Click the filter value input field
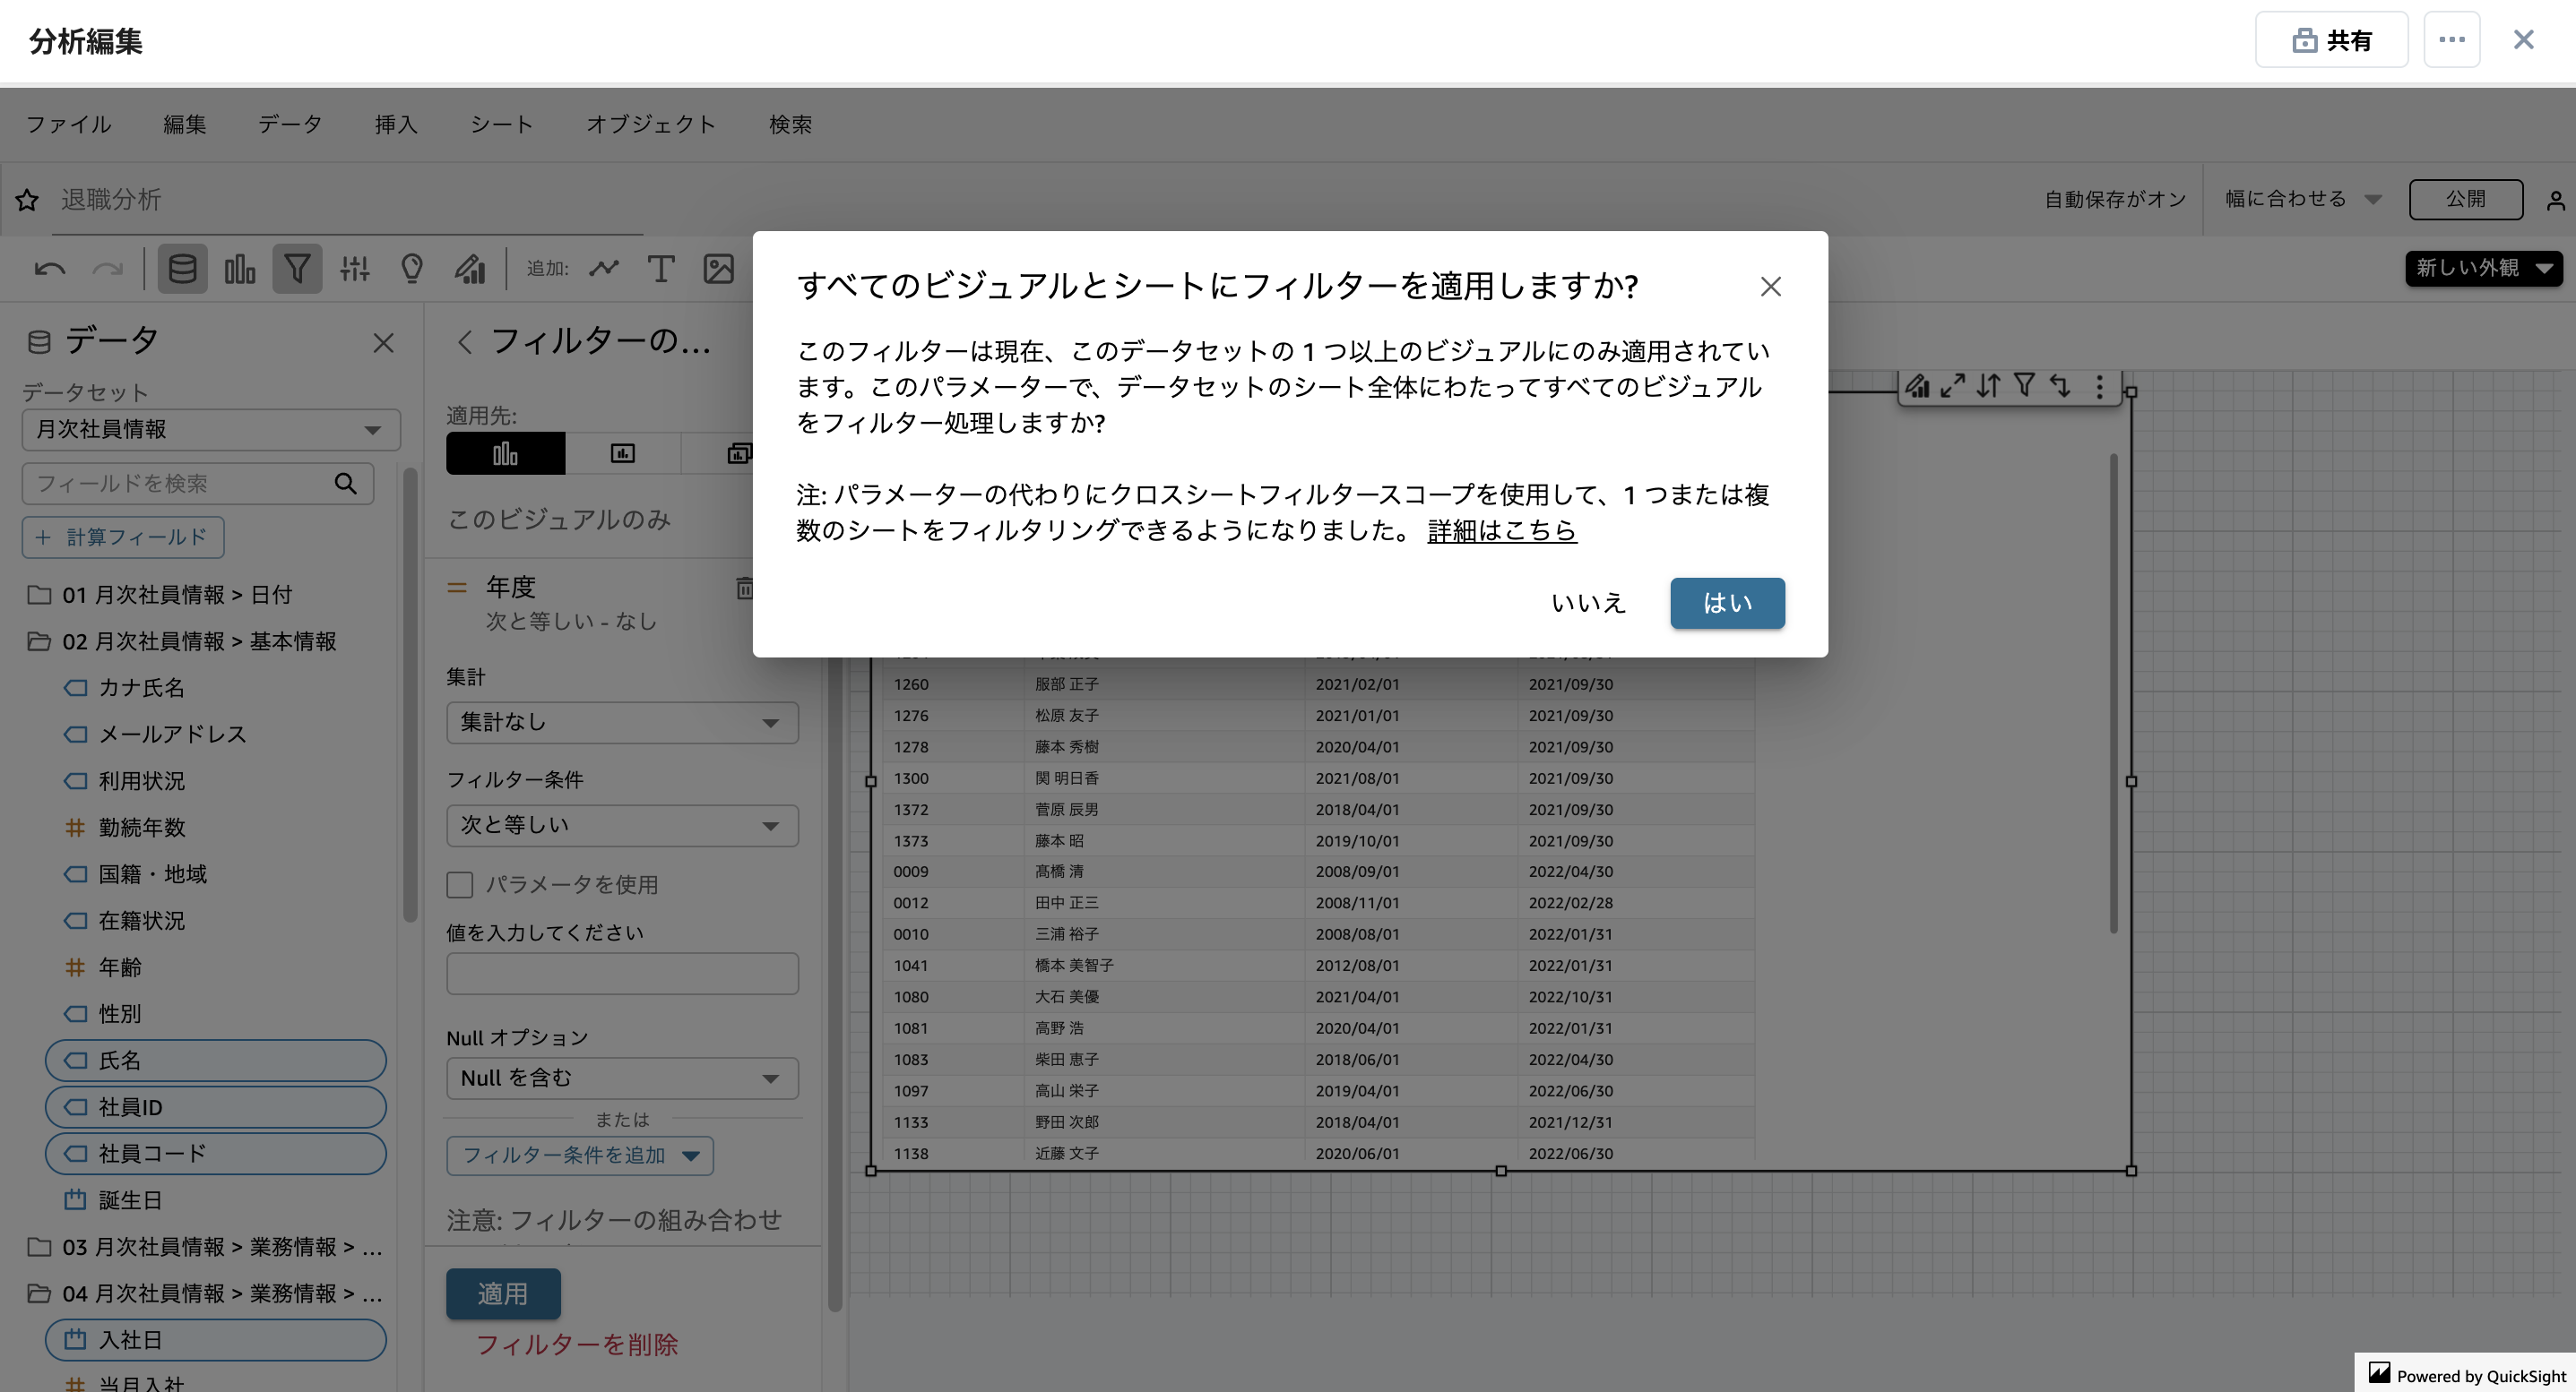2576x1392 pixels. point(622,974)
